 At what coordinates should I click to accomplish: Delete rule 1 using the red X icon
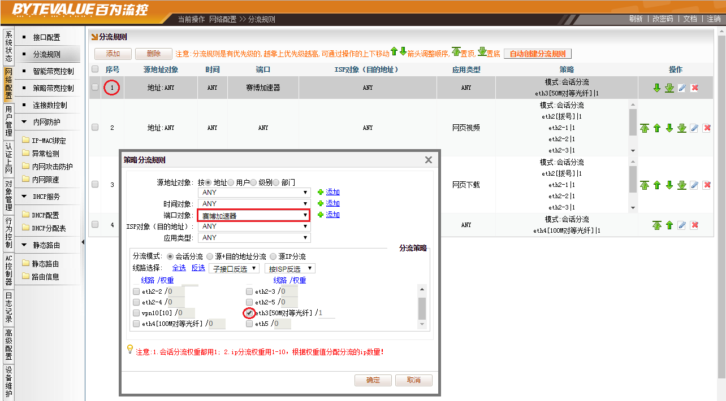pyautogui.click(x=694, y=88)
